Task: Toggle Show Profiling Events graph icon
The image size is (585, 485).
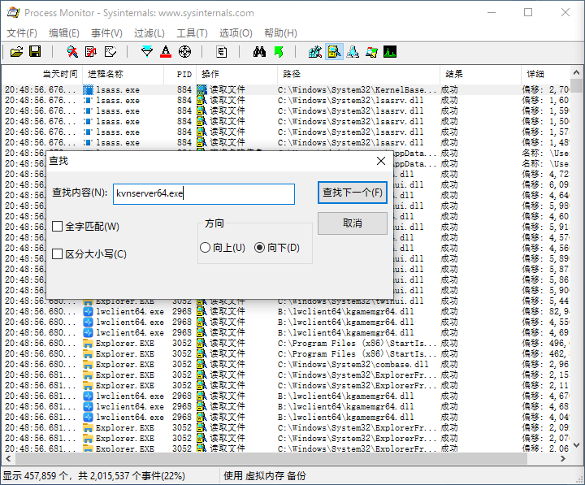Action: coord(390,52)
